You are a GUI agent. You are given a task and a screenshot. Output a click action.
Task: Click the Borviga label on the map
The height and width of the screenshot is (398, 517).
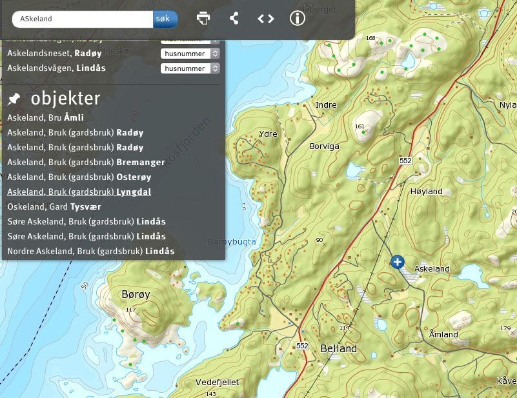(325, 146)
